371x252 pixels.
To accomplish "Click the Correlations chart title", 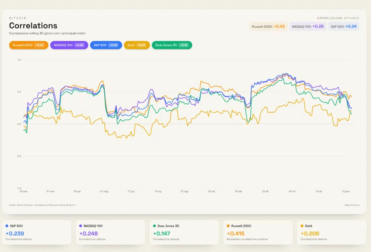I will (33, 26).
